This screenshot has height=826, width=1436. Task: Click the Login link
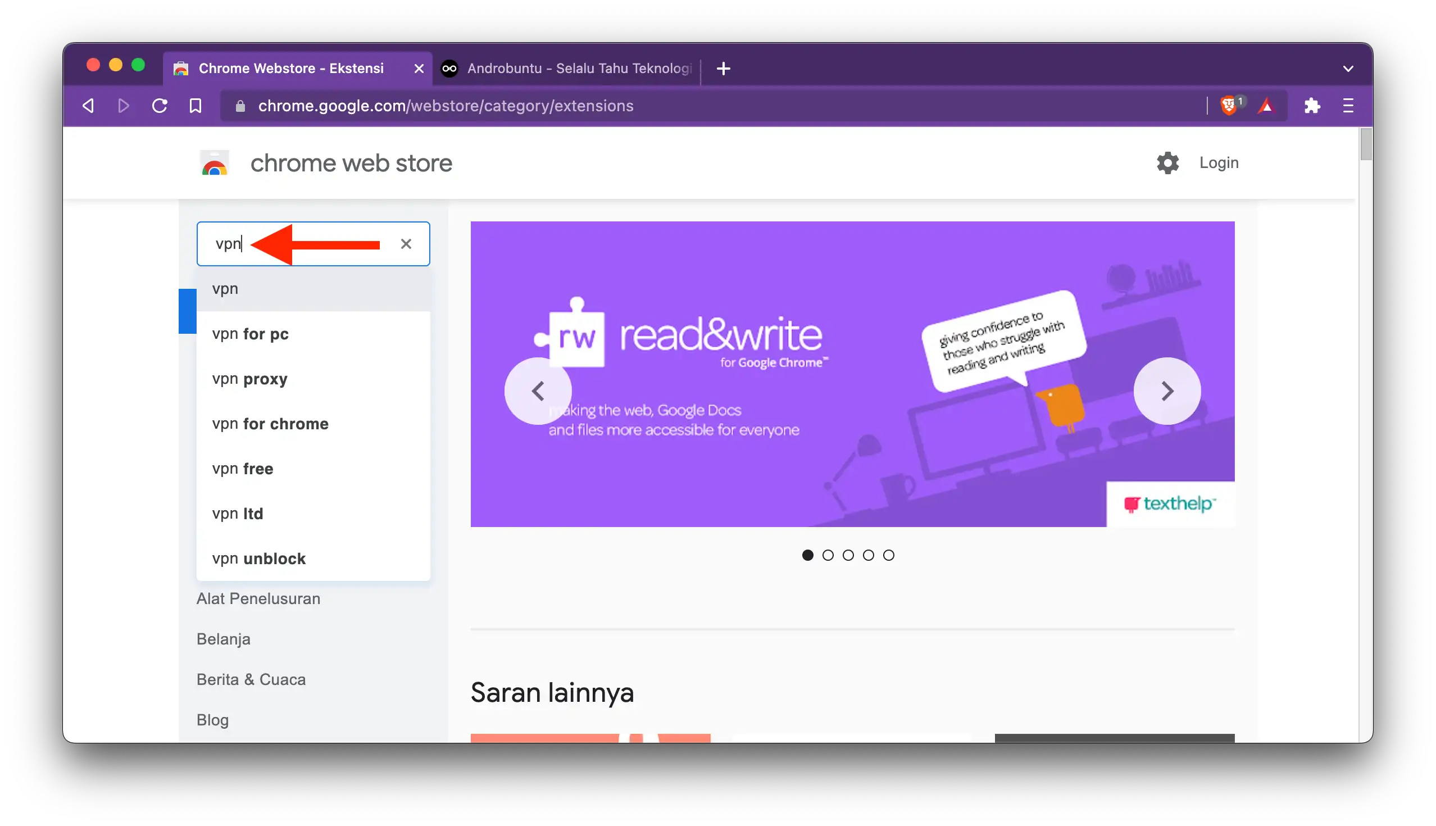pyautogui.click(x=1218, y=163)
